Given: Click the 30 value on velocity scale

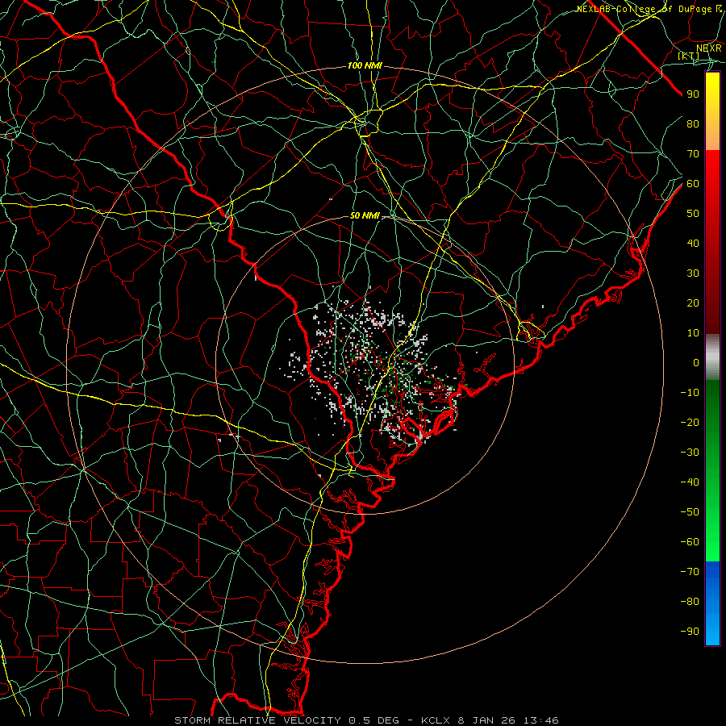Looking at the screenshot, I should (693, 273).
